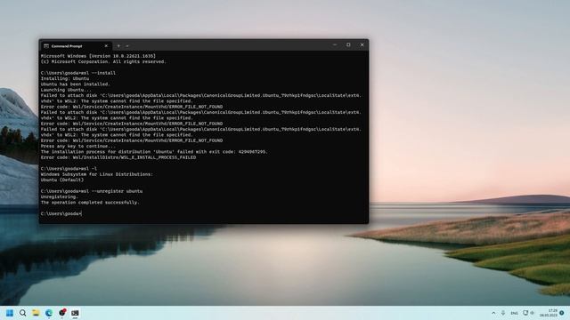
Task: Open the red-badged app in taskbar
Action: (x=62, y=312)
